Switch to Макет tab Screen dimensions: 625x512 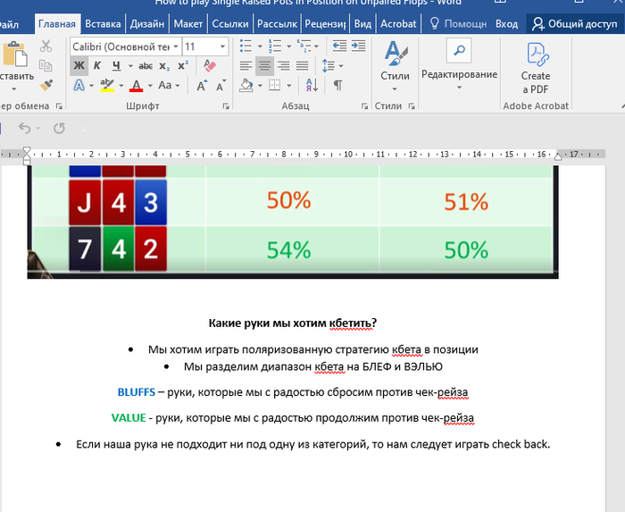188,24
